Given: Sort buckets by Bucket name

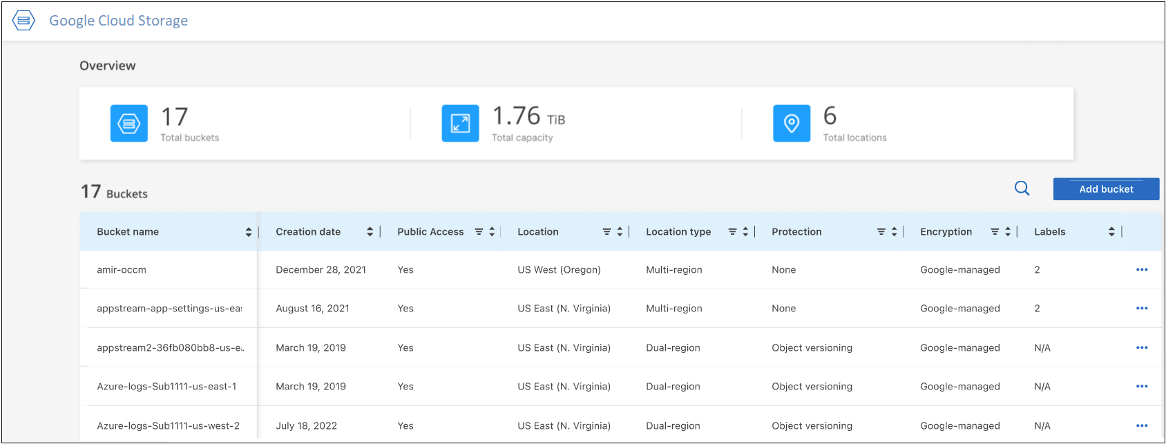Looking at the screenshot, I should [249, 232].
